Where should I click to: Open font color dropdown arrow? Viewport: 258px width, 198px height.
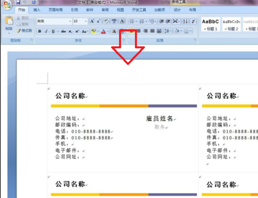click(x=108, y=31)
